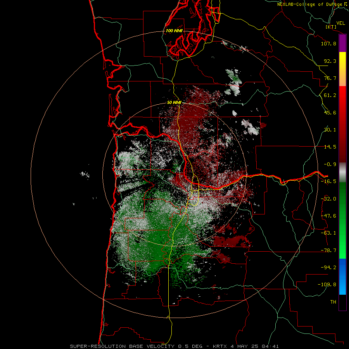Click the gray near-zero segment of the color bar

click(x=342, y=173)
